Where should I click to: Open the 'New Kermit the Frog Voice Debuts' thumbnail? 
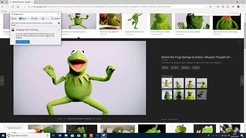[x=227, y=21]
